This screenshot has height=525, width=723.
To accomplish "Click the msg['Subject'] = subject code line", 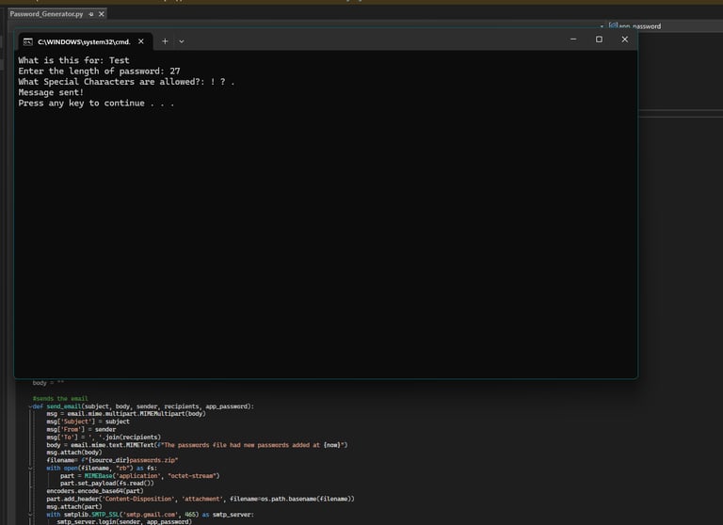I will 88,422.
